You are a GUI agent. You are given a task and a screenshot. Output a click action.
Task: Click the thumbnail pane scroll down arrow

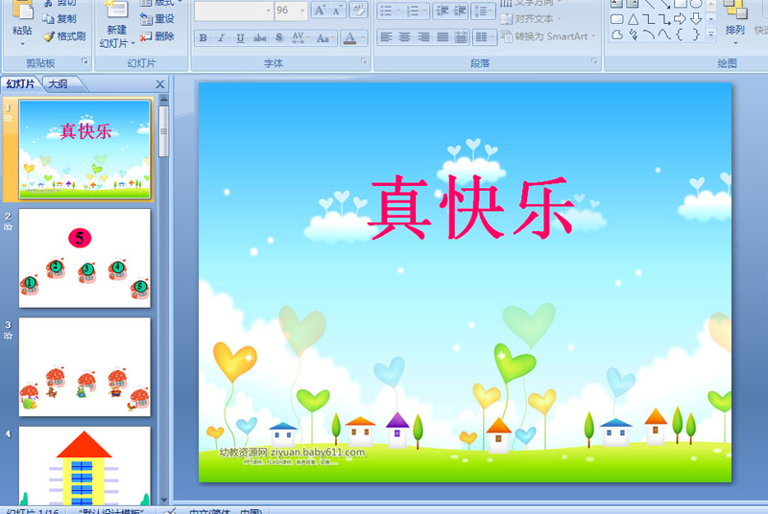tap(164, 500)
